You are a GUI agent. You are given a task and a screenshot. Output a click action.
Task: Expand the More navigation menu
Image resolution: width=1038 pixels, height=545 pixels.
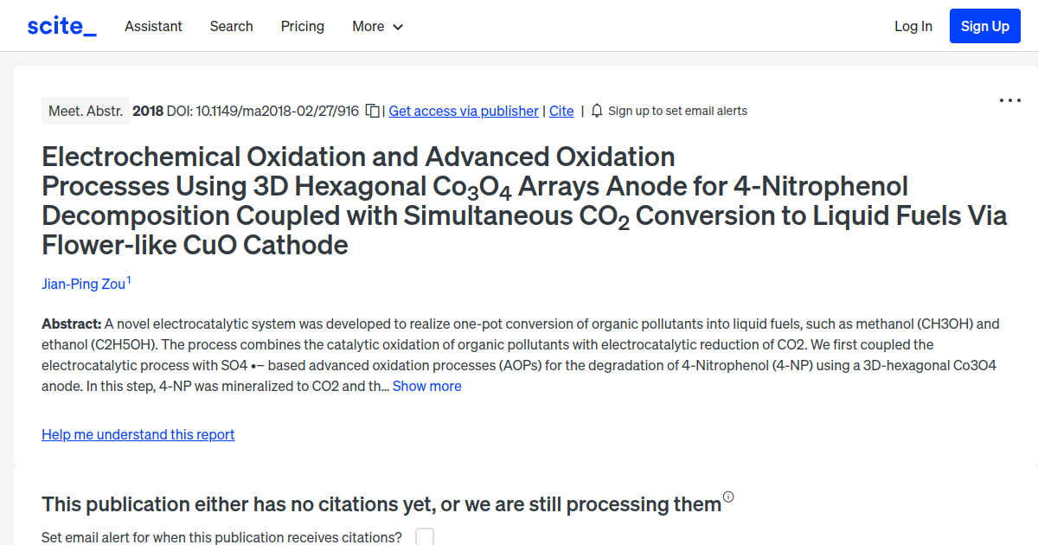tap(377, 26)
